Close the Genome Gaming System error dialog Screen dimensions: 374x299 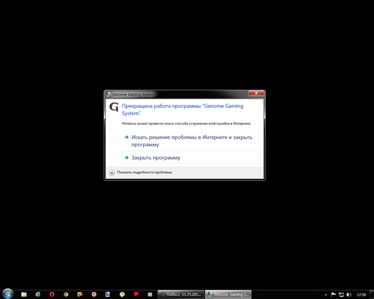255,94
